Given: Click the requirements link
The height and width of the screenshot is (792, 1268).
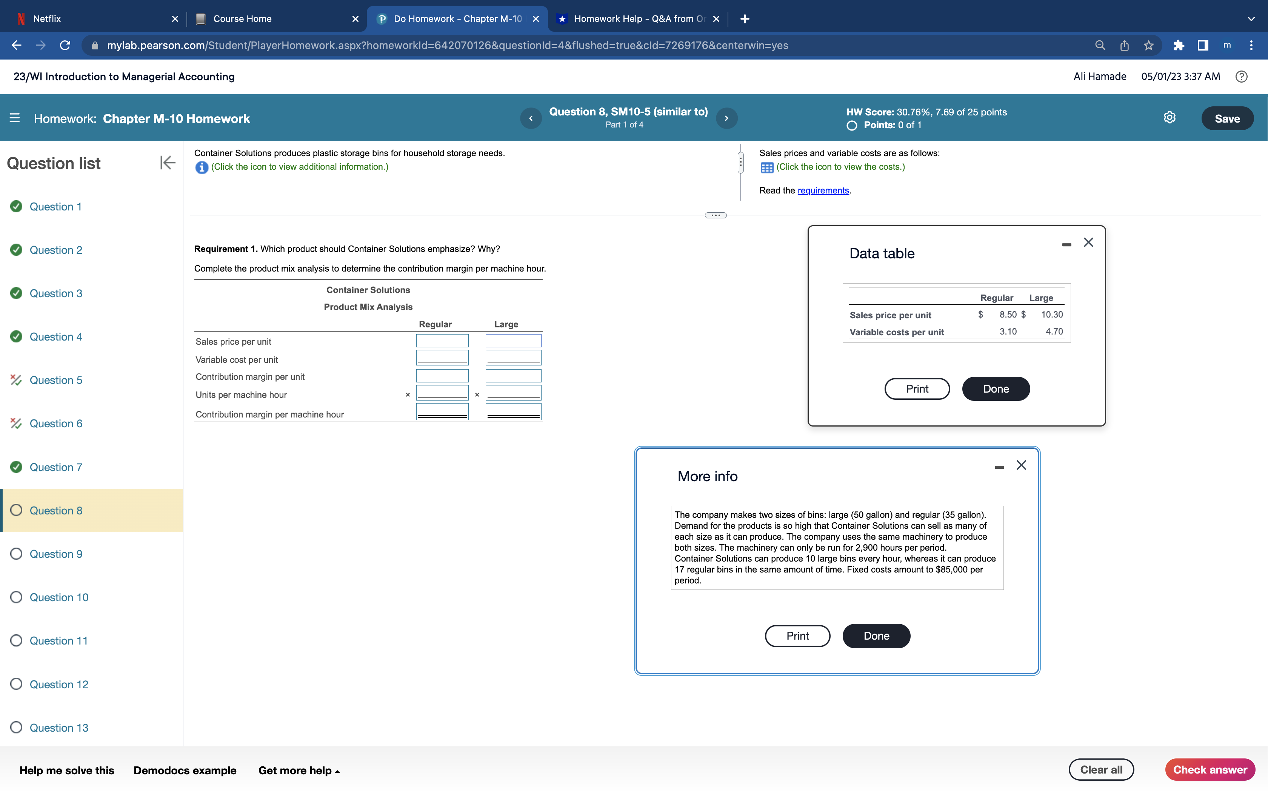Looking at the screenshot, I should (x=823, y=191).
